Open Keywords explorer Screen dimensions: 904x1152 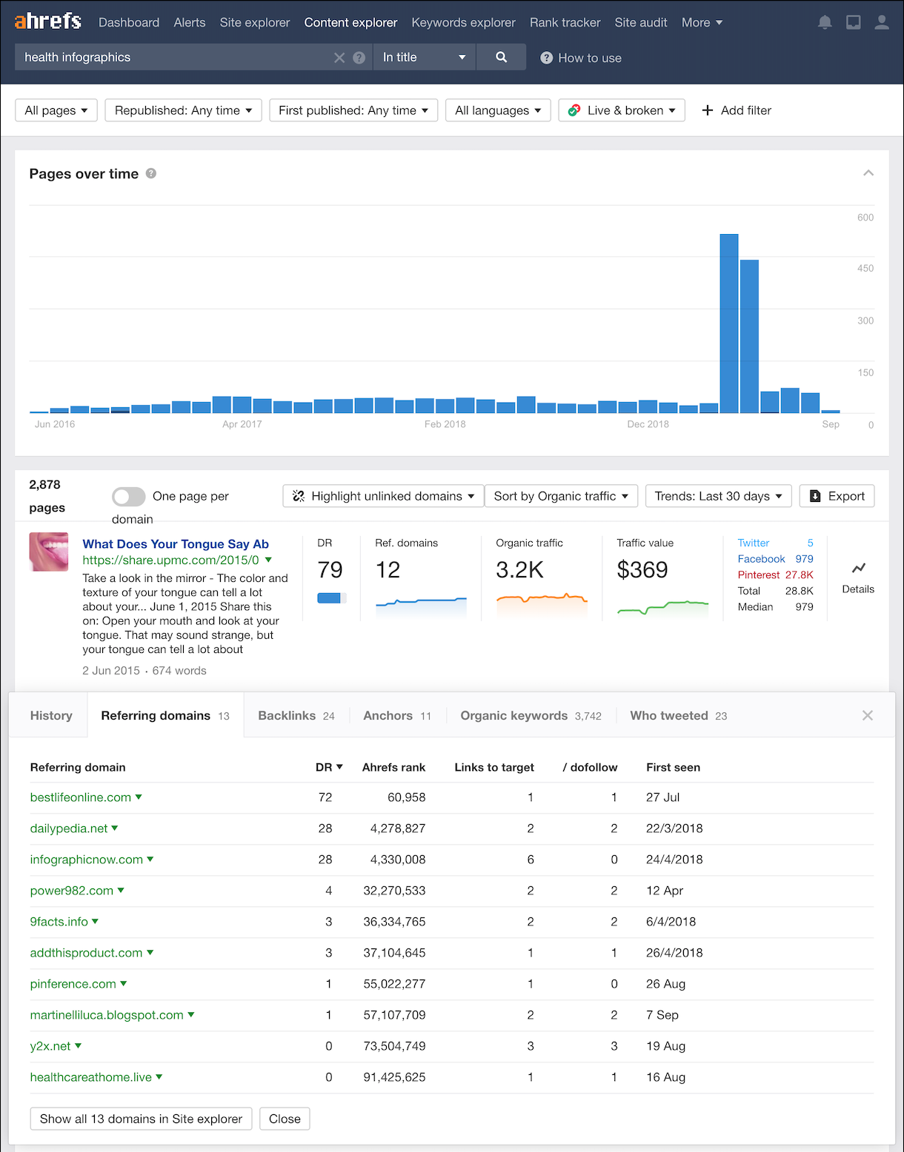463,22
